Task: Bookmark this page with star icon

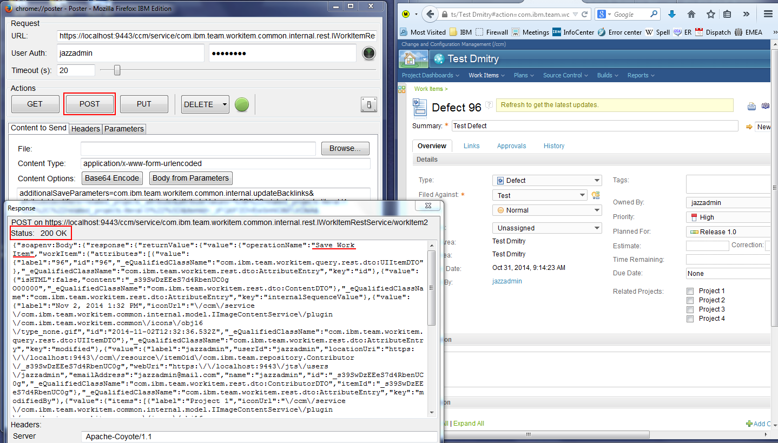Action: 710,14
